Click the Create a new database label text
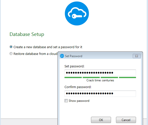This screenshot has height=125, width=148. 48,47
